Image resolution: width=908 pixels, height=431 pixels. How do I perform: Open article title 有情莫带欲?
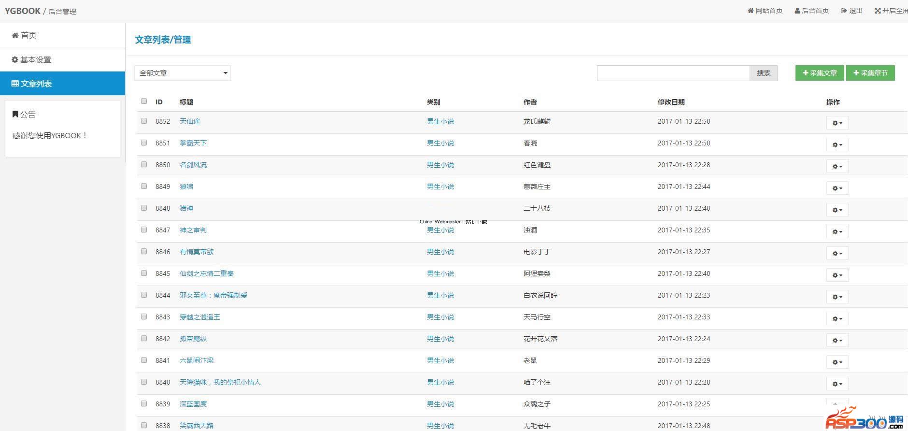pos(197,252)
